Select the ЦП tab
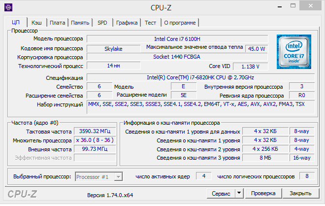The height and width of the screenshot is (206, 325). [x=16, y=22]
